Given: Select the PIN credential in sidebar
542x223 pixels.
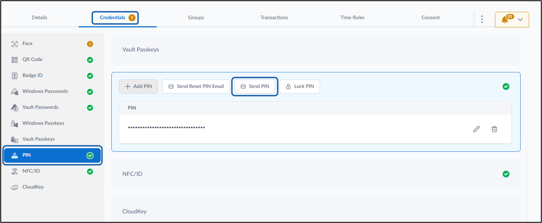Looking at the screenshot, I should (52, 155).
